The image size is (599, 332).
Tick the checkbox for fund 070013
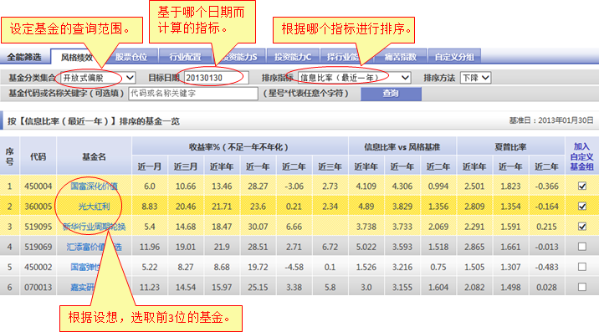581,287
